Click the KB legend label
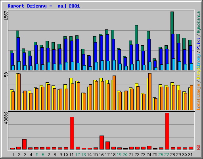This screenshot has width=203, height=159. 199,147
